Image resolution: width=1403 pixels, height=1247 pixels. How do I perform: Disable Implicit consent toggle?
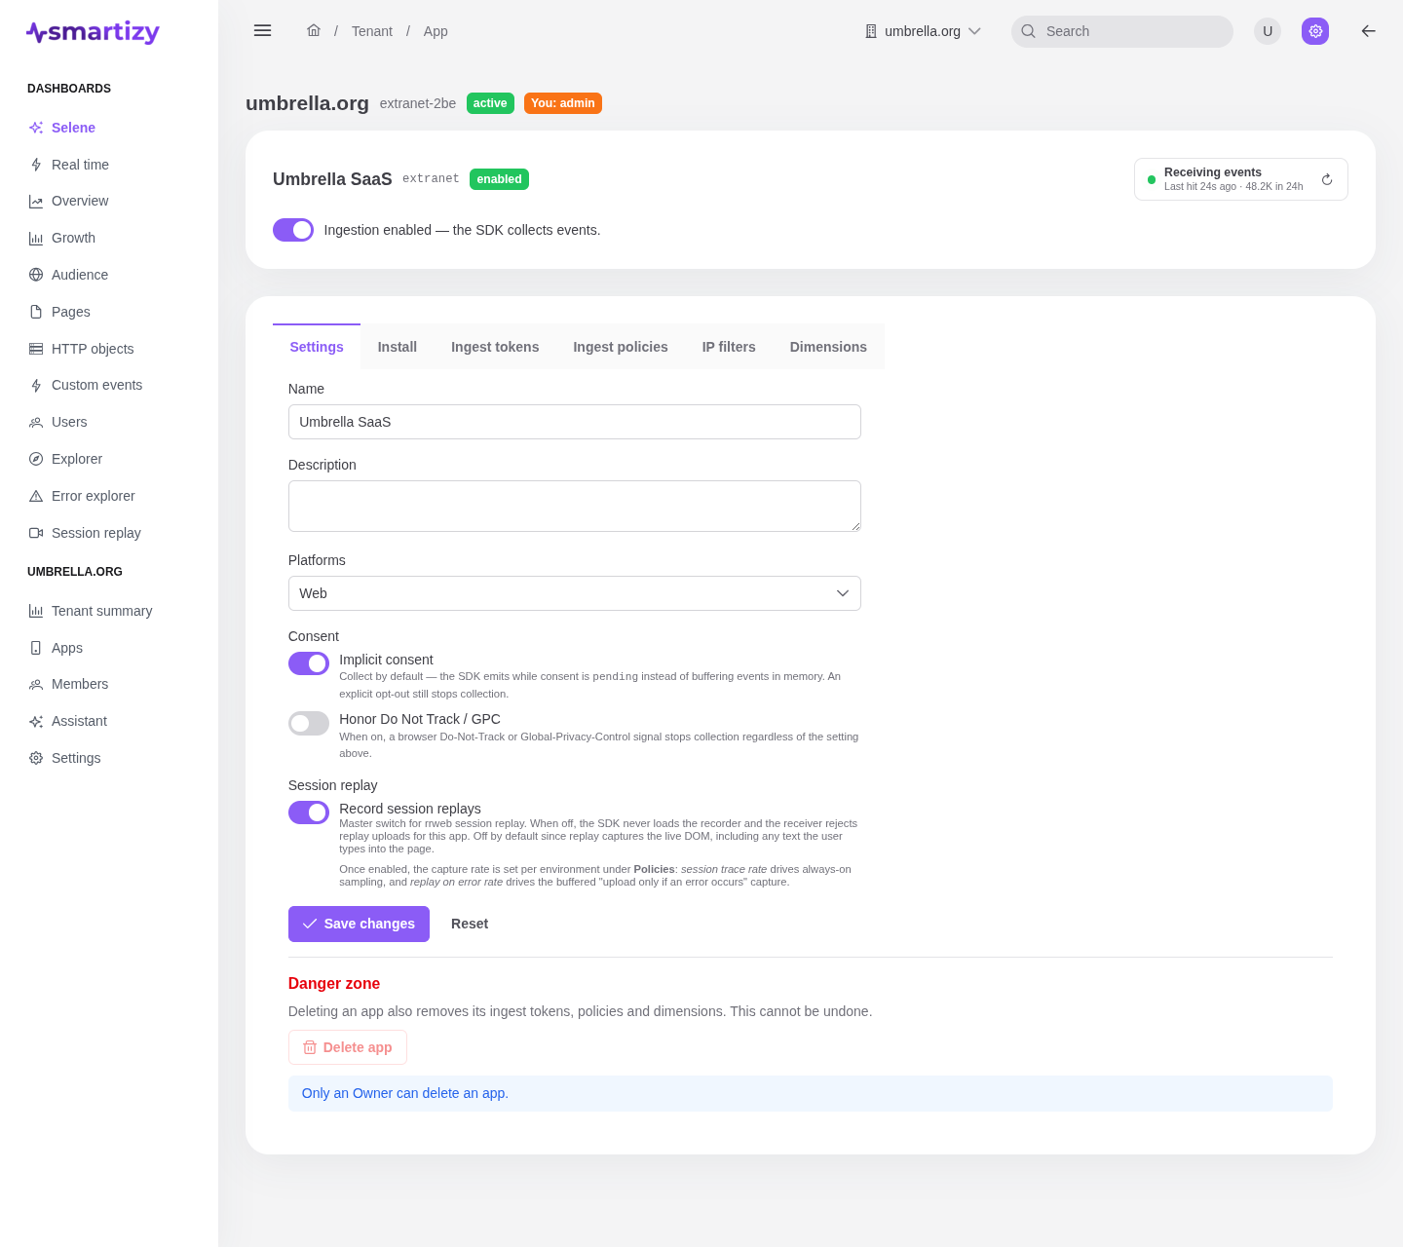[309, 663]
